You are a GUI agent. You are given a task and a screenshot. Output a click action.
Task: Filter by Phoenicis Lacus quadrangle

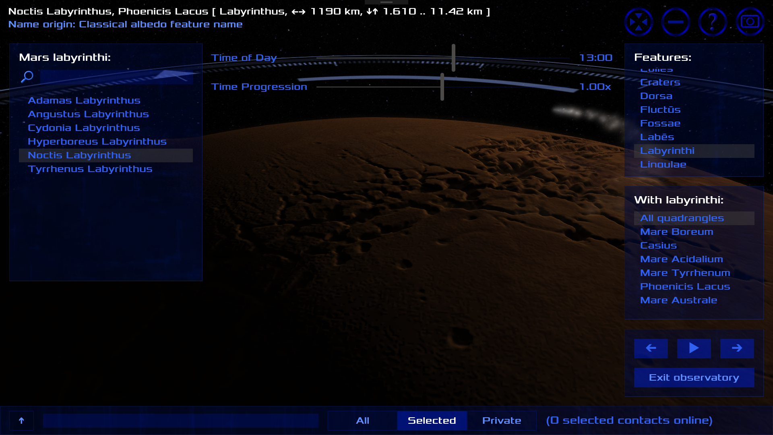pyautogui.click(x=694, y=287)
